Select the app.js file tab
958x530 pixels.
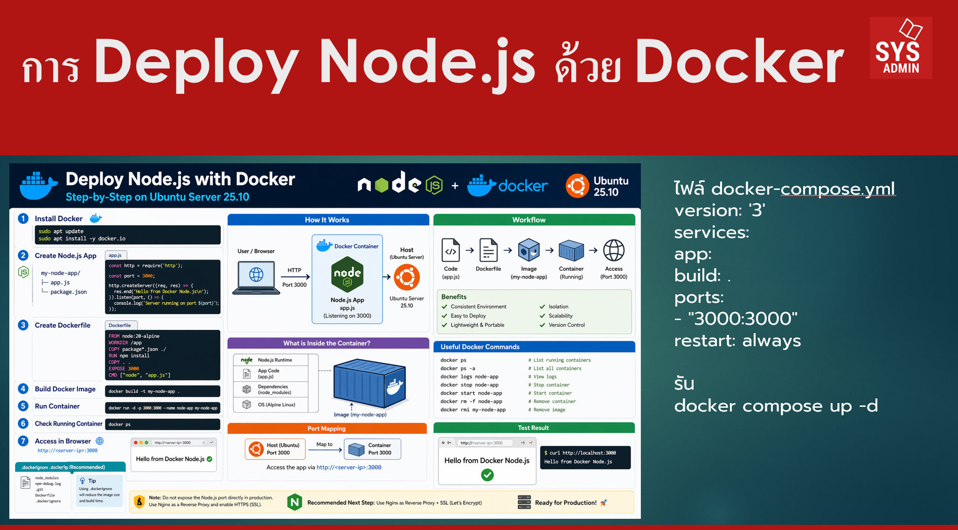(x=115, y=255)
